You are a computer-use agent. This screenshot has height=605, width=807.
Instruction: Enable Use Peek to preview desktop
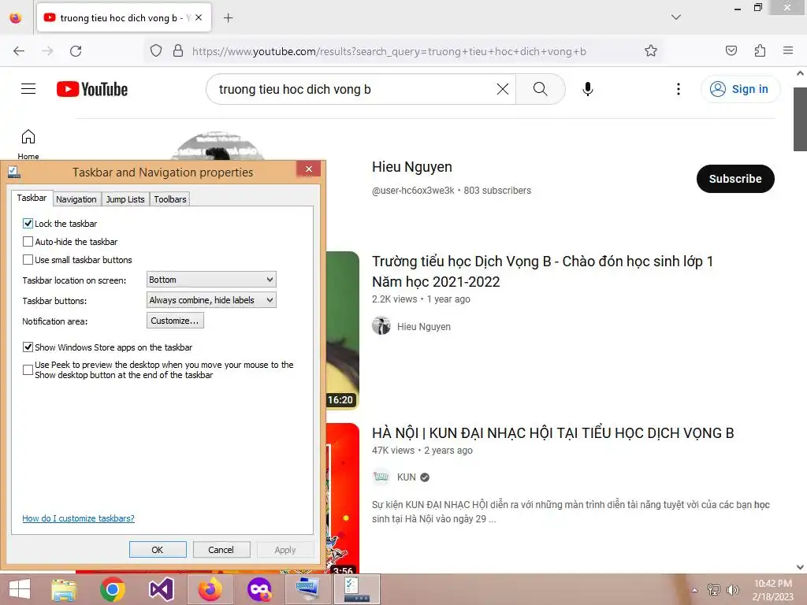28,369
